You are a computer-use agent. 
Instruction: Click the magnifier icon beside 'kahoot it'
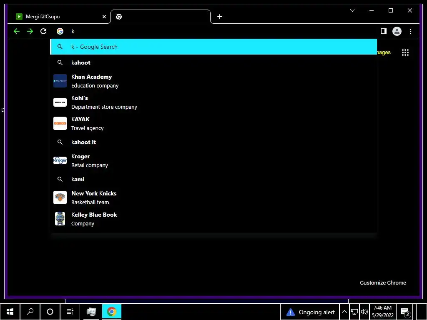60,142
